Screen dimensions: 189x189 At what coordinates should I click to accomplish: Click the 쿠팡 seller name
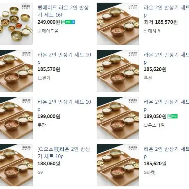pos(42,125)
